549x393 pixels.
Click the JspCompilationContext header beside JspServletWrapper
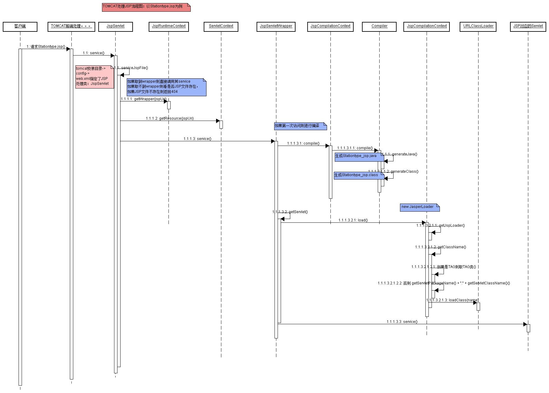tap(330, 27)
